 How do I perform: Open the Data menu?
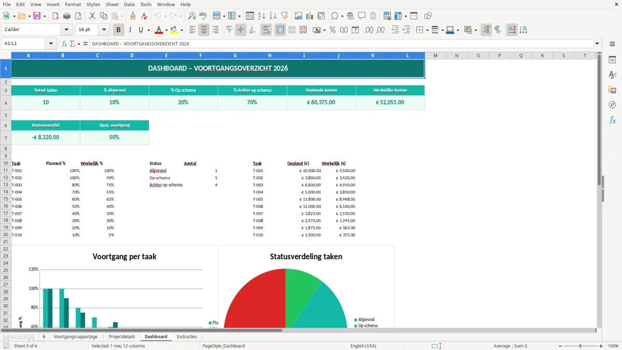[x=129, y=4]
